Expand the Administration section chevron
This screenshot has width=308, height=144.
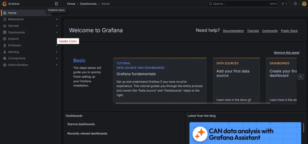57,65
